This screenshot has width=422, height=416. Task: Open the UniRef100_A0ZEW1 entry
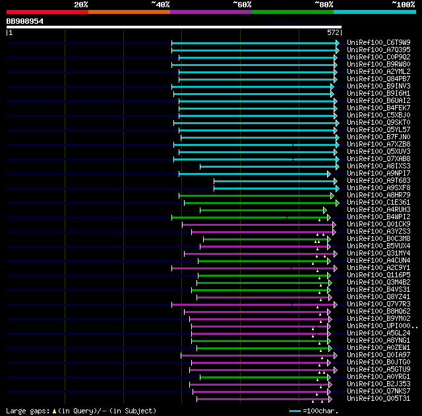pyautogui.click(x=378, y=348)
